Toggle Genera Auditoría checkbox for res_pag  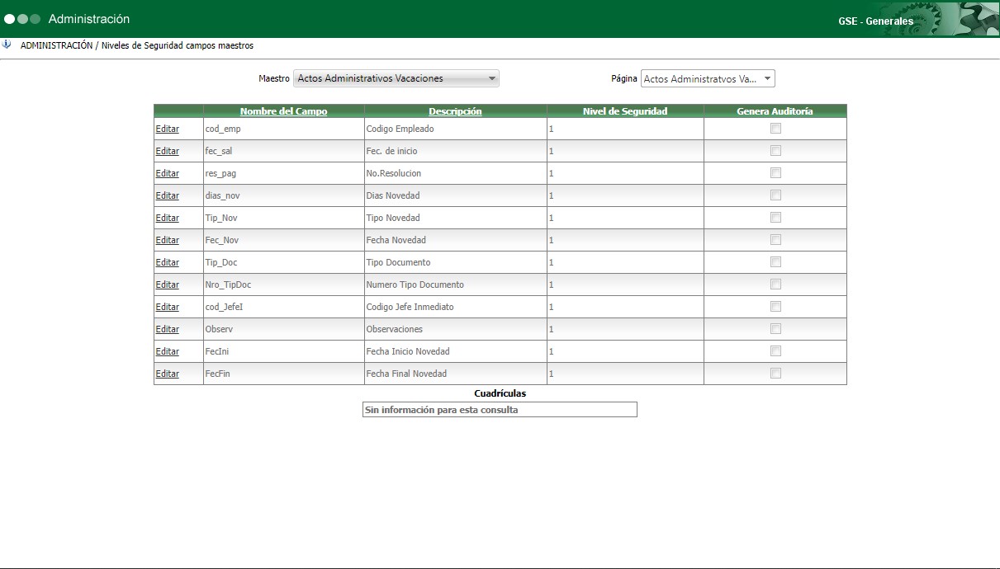[775, 172]
